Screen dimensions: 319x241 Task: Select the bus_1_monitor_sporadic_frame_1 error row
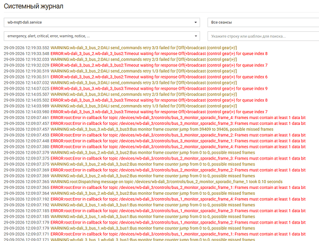click(155, 234)
